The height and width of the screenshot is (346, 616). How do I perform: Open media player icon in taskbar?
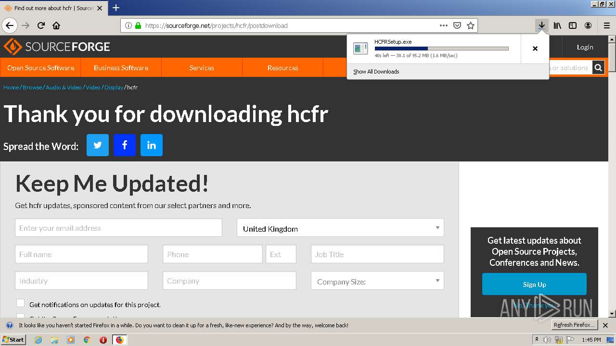71,340
